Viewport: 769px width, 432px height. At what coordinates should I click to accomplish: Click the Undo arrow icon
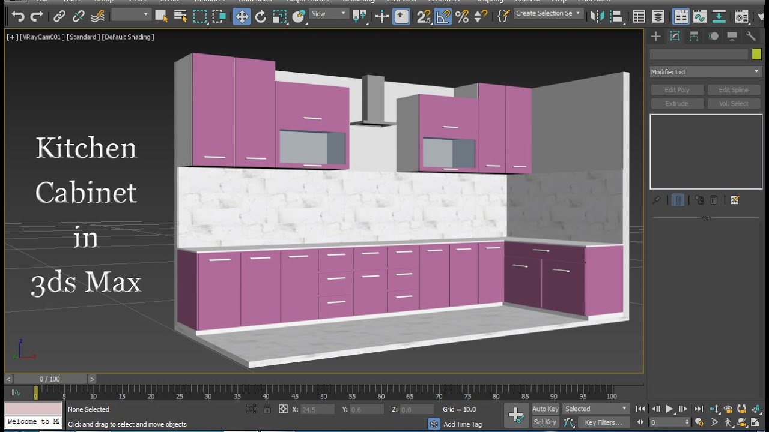(x=18, y=16)
